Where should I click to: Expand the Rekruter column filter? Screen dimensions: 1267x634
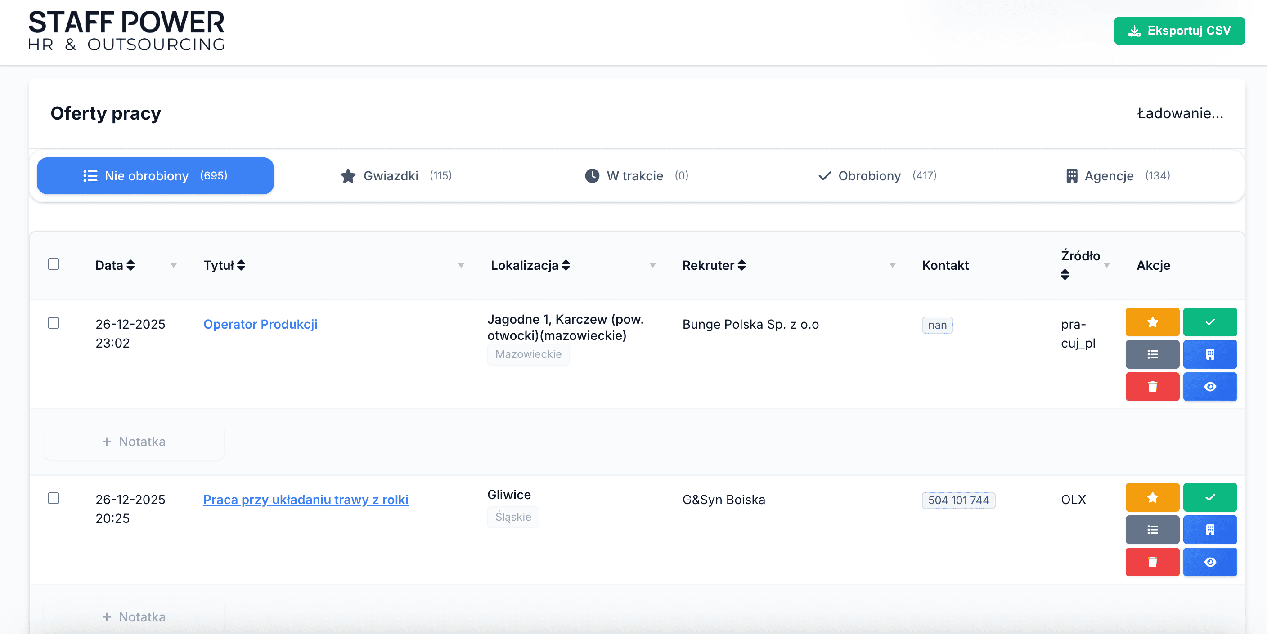[x=892, y=265]
